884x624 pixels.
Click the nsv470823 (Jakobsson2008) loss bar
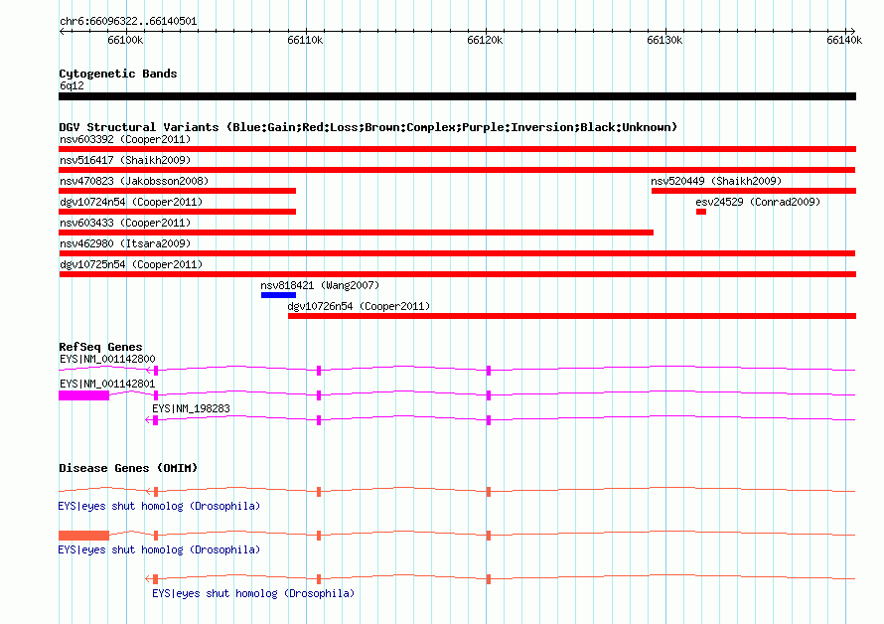(177, 191)
